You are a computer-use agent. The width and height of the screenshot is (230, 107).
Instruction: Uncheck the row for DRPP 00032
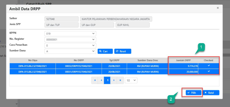tap(209, 66)
